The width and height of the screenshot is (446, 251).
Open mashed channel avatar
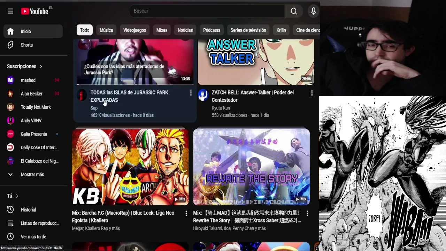point(10,80)
